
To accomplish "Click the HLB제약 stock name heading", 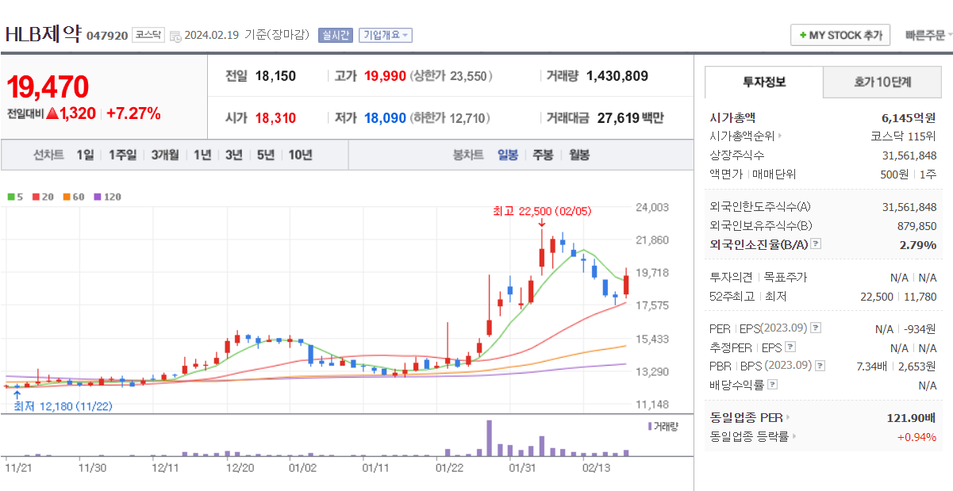I will [44, 33].
